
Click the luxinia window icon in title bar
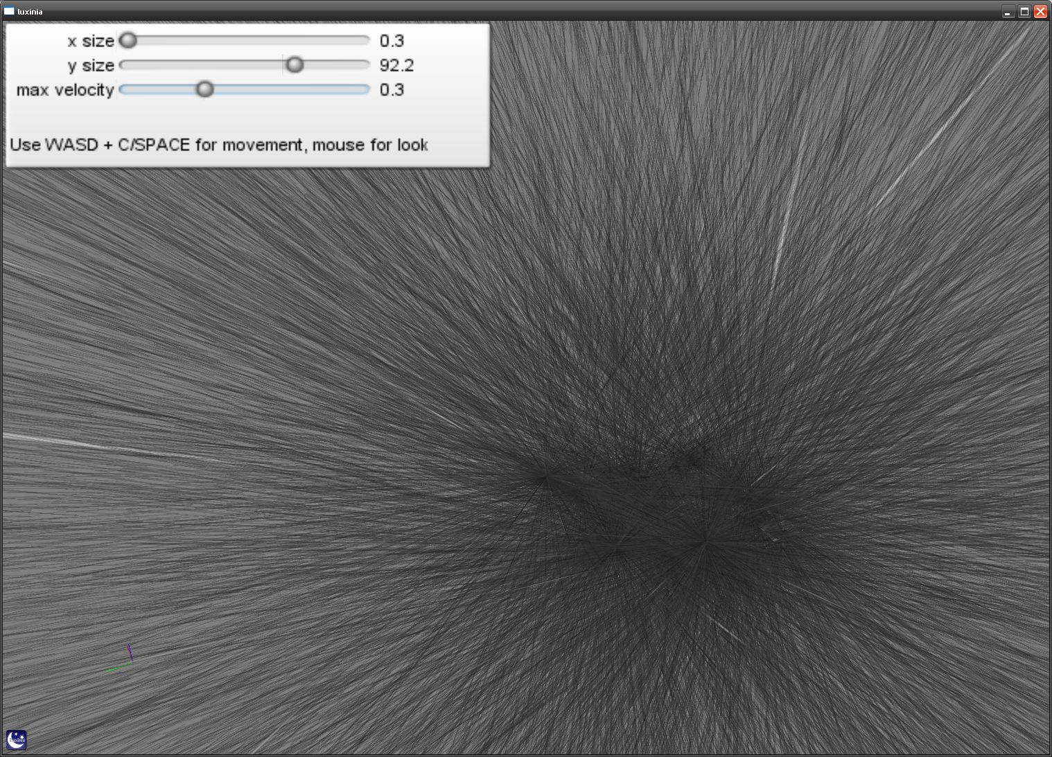(9, 11)
